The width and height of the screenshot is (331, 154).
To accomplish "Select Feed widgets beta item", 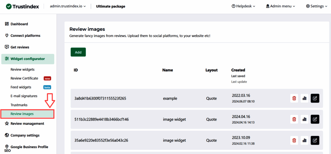I will pyautogui.click(x=21, y=87).
